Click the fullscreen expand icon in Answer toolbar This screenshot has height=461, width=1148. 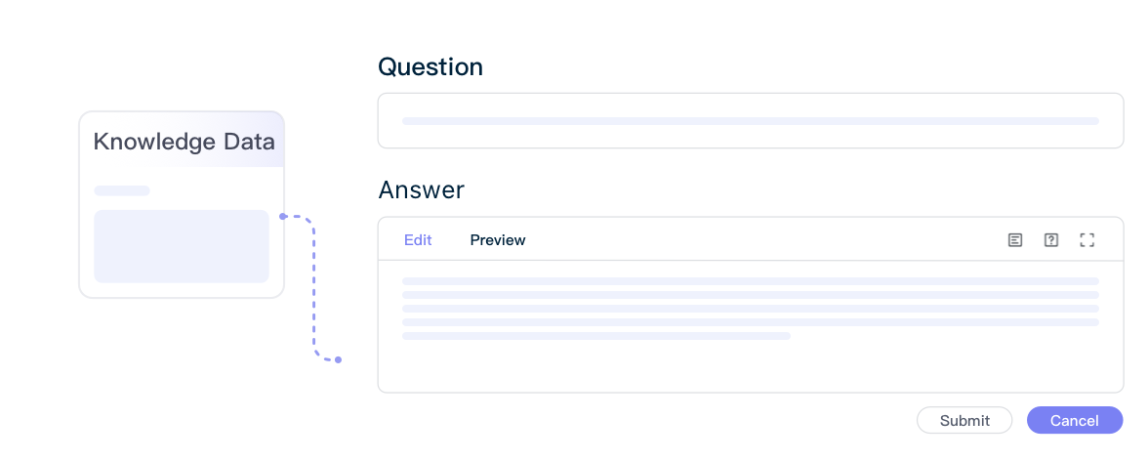click(1087, 240)
